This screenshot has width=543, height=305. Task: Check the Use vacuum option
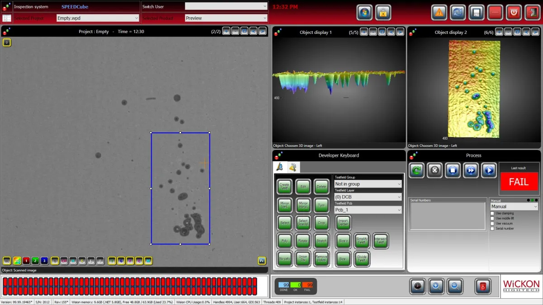click(x=493, y=223)
